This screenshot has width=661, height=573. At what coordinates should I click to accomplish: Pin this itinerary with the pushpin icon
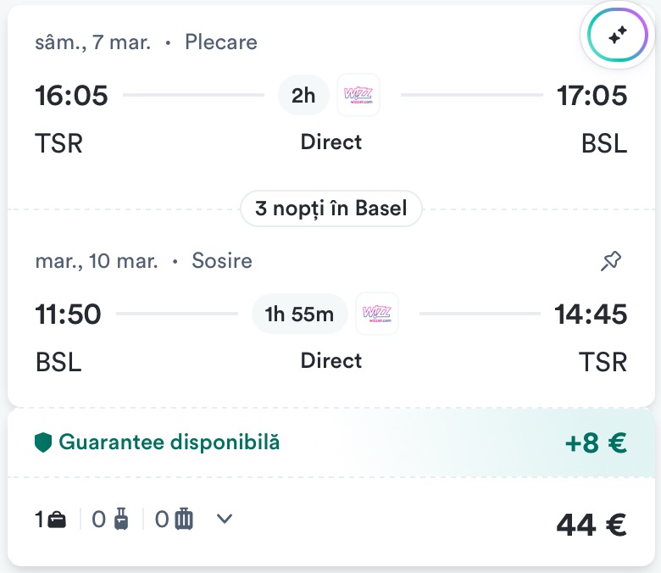(x=610, y=261)
